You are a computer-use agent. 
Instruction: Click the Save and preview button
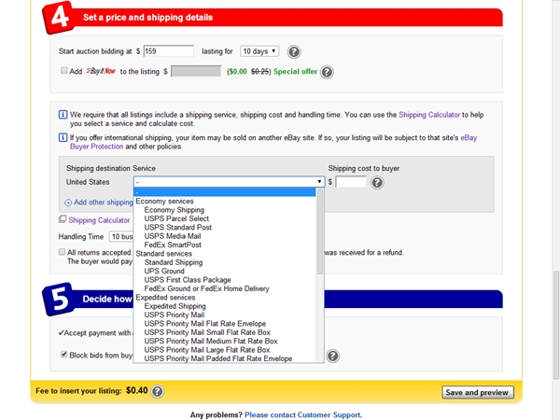478,393
